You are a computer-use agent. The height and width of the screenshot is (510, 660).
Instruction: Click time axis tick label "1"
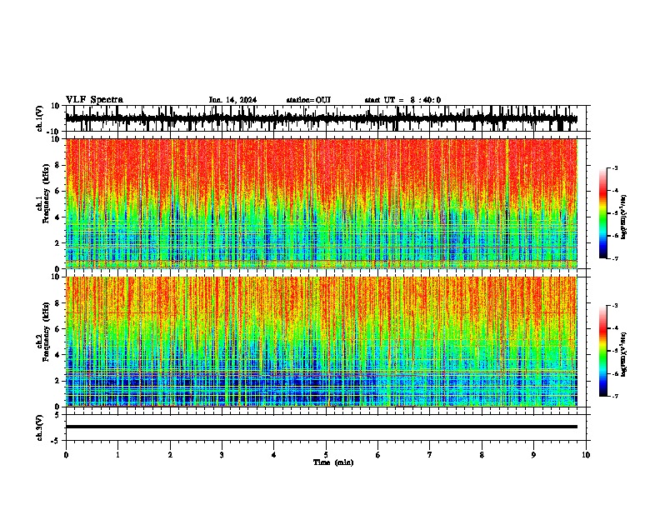coord(117,455)
